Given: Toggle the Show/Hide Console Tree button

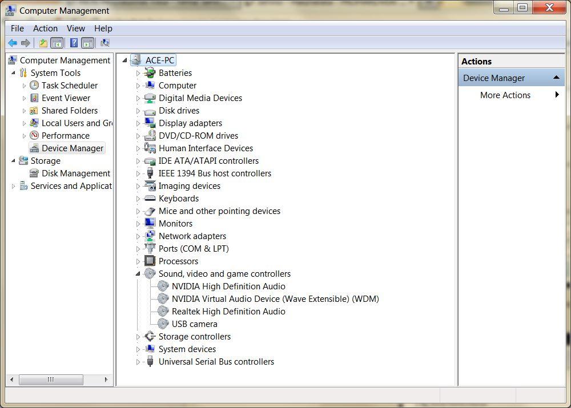Looking at the screenshot, I should pyautogui.click(x=57, y=43).
